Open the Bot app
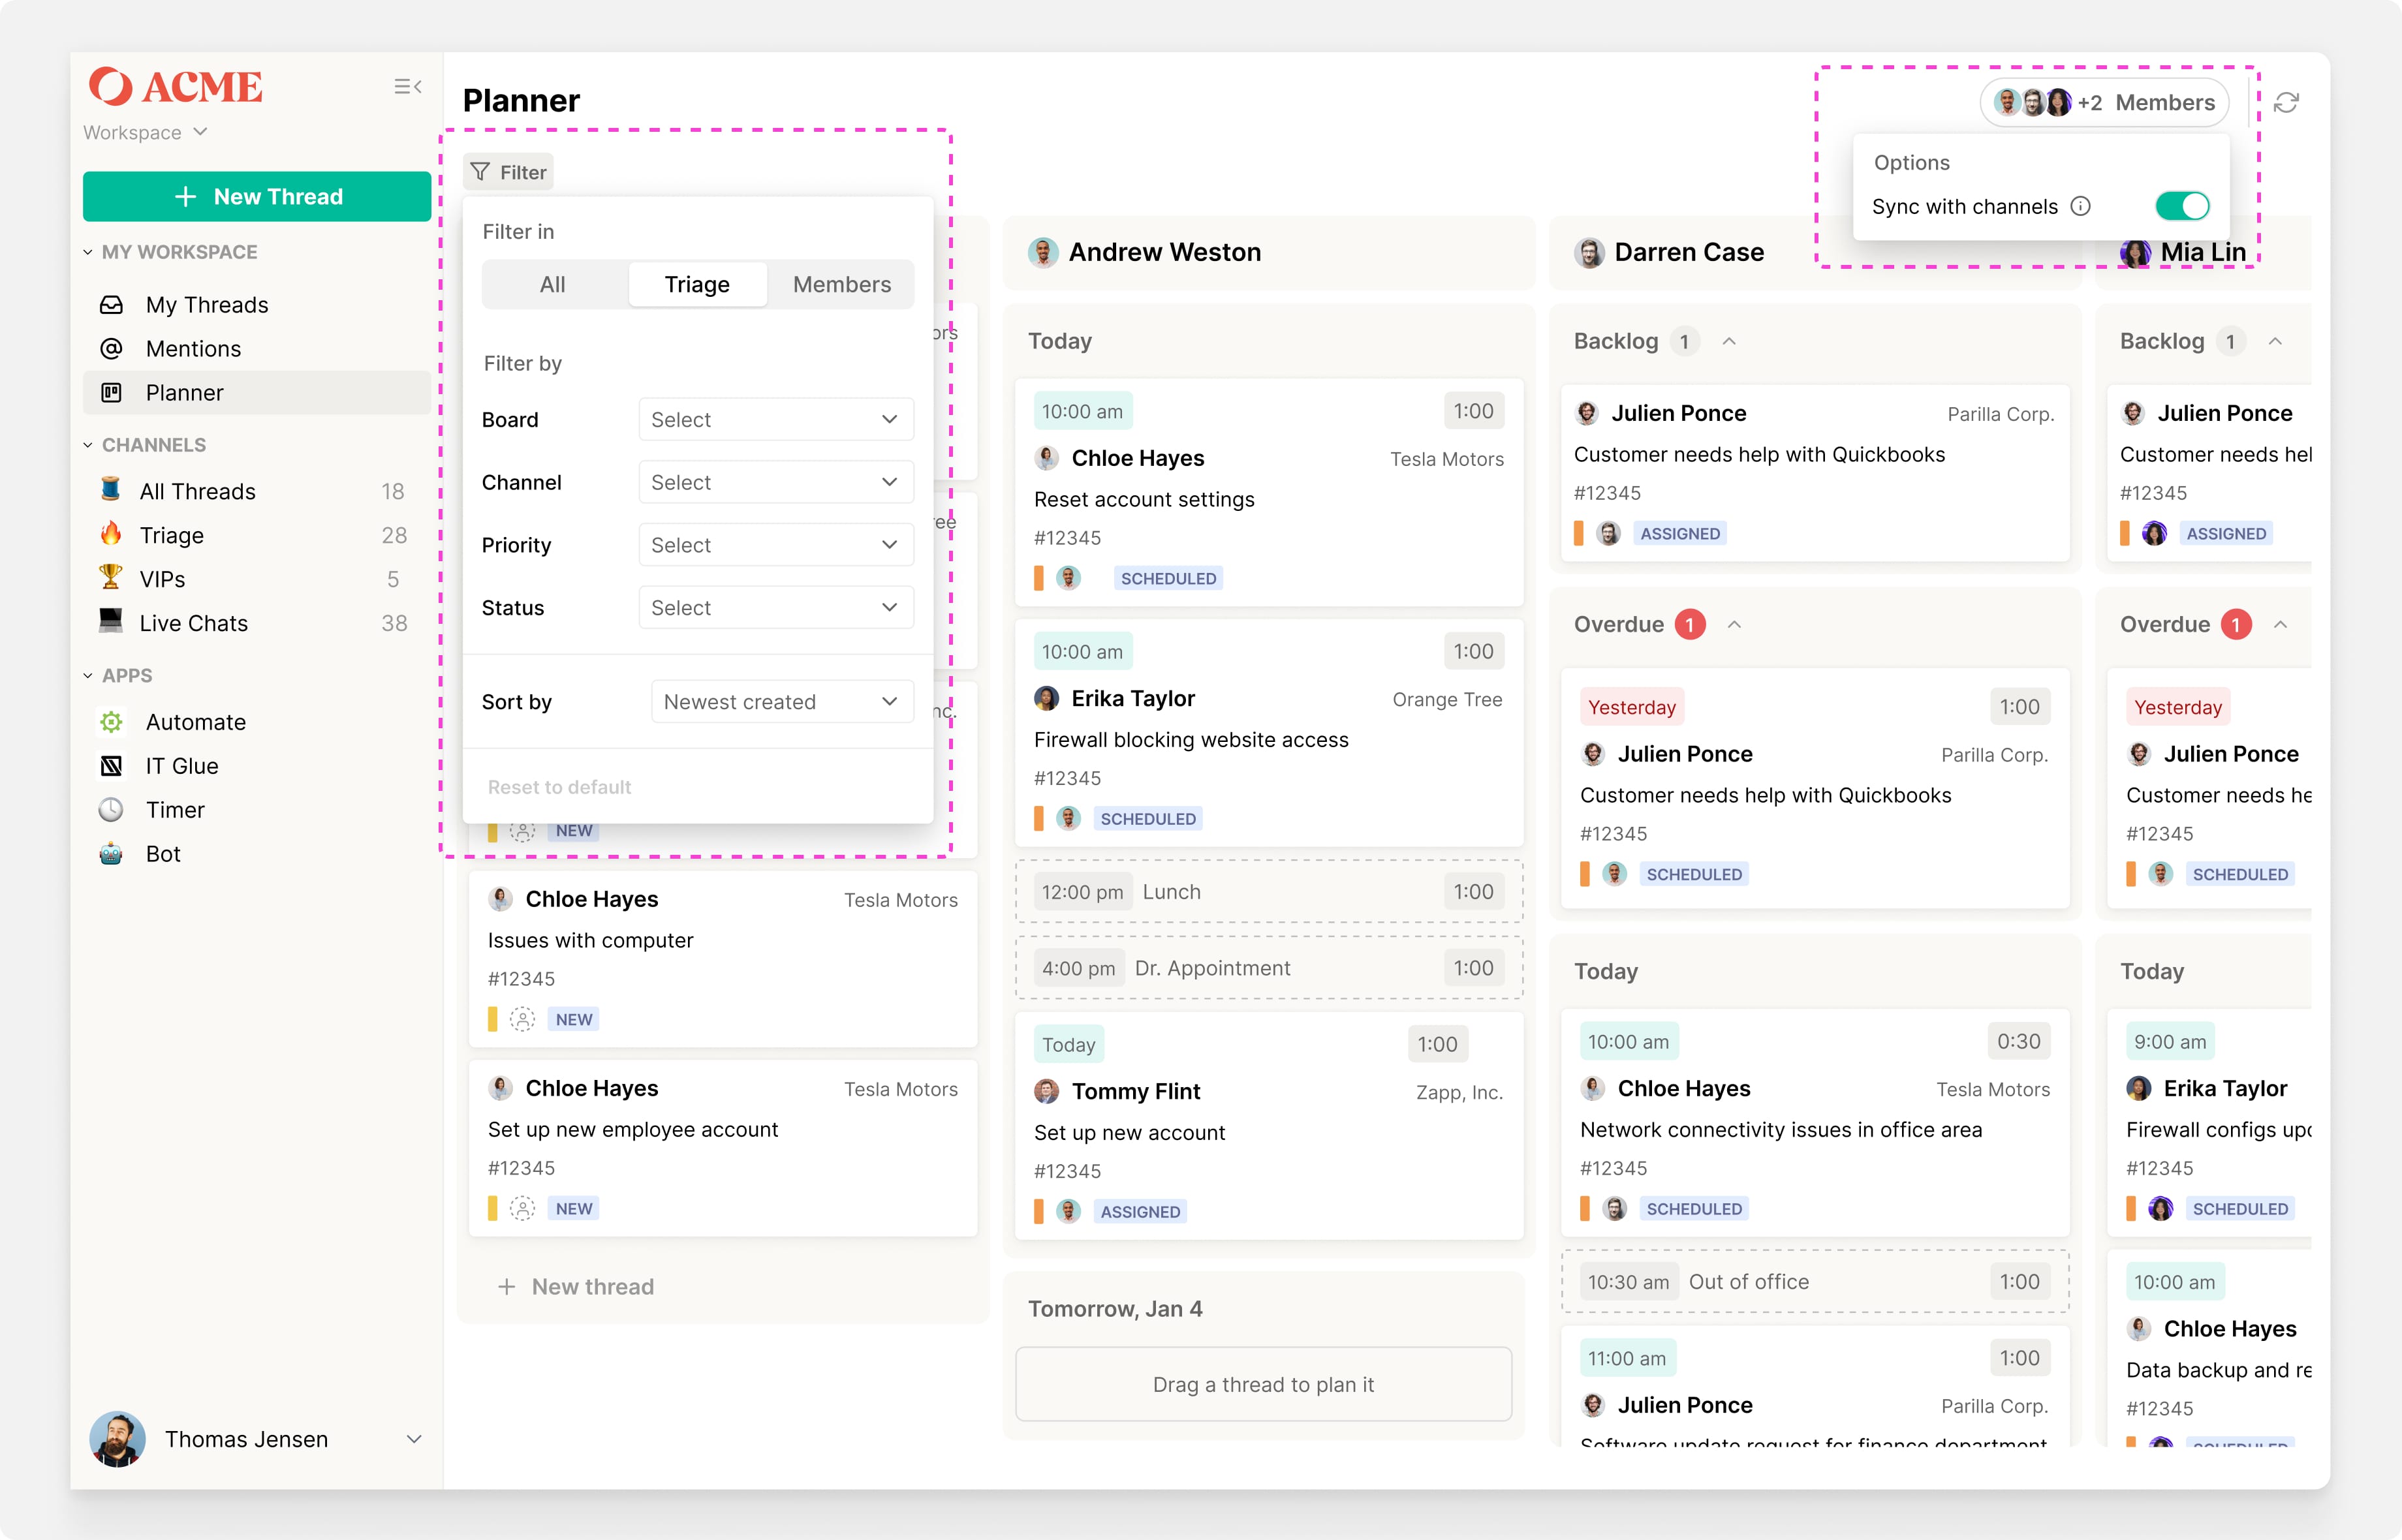The image size is (2402, 1540). click(162, 854)
